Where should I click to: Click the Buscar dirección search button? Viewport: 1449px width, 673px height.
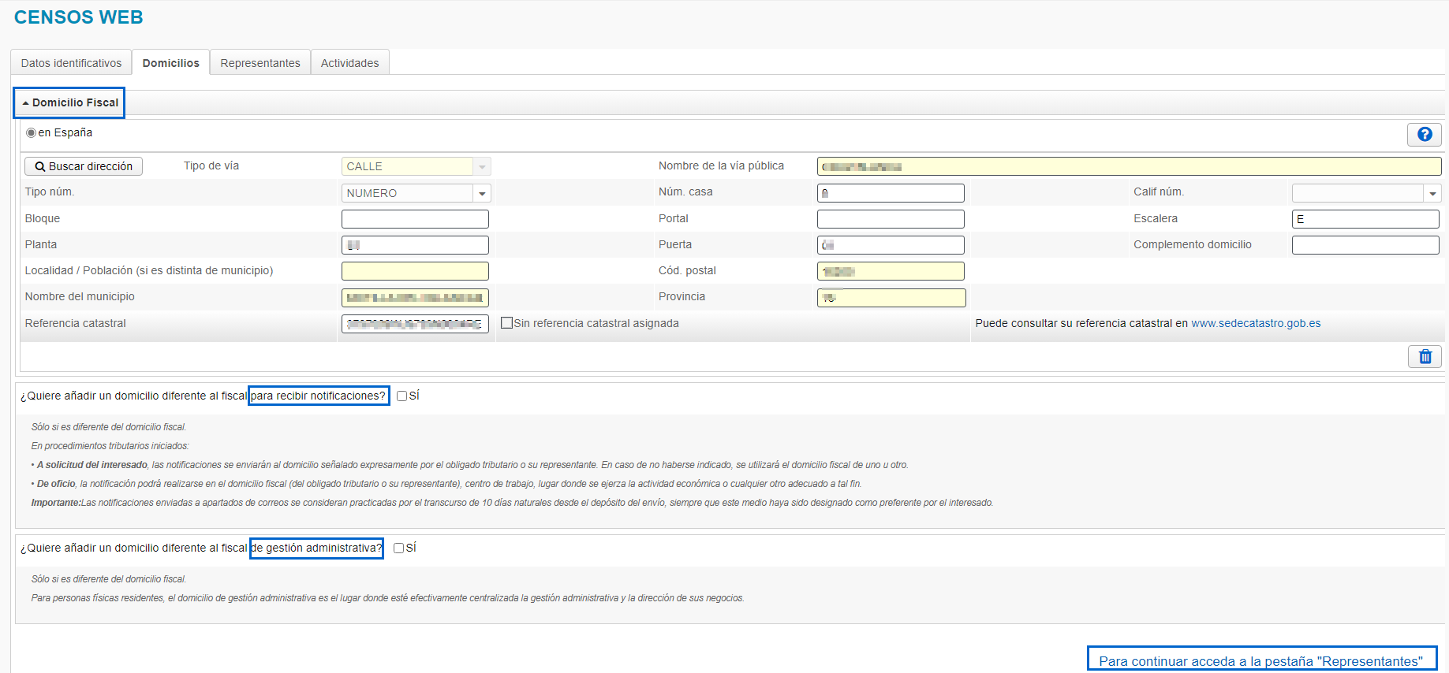coord(84,166)
